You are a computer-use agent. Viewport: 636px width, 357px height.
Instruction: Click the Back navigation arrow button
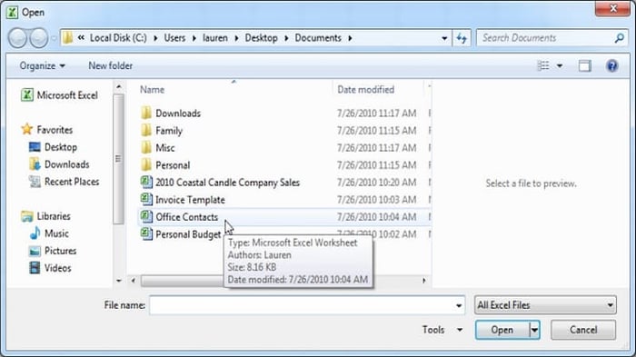[x=17, y=38]
